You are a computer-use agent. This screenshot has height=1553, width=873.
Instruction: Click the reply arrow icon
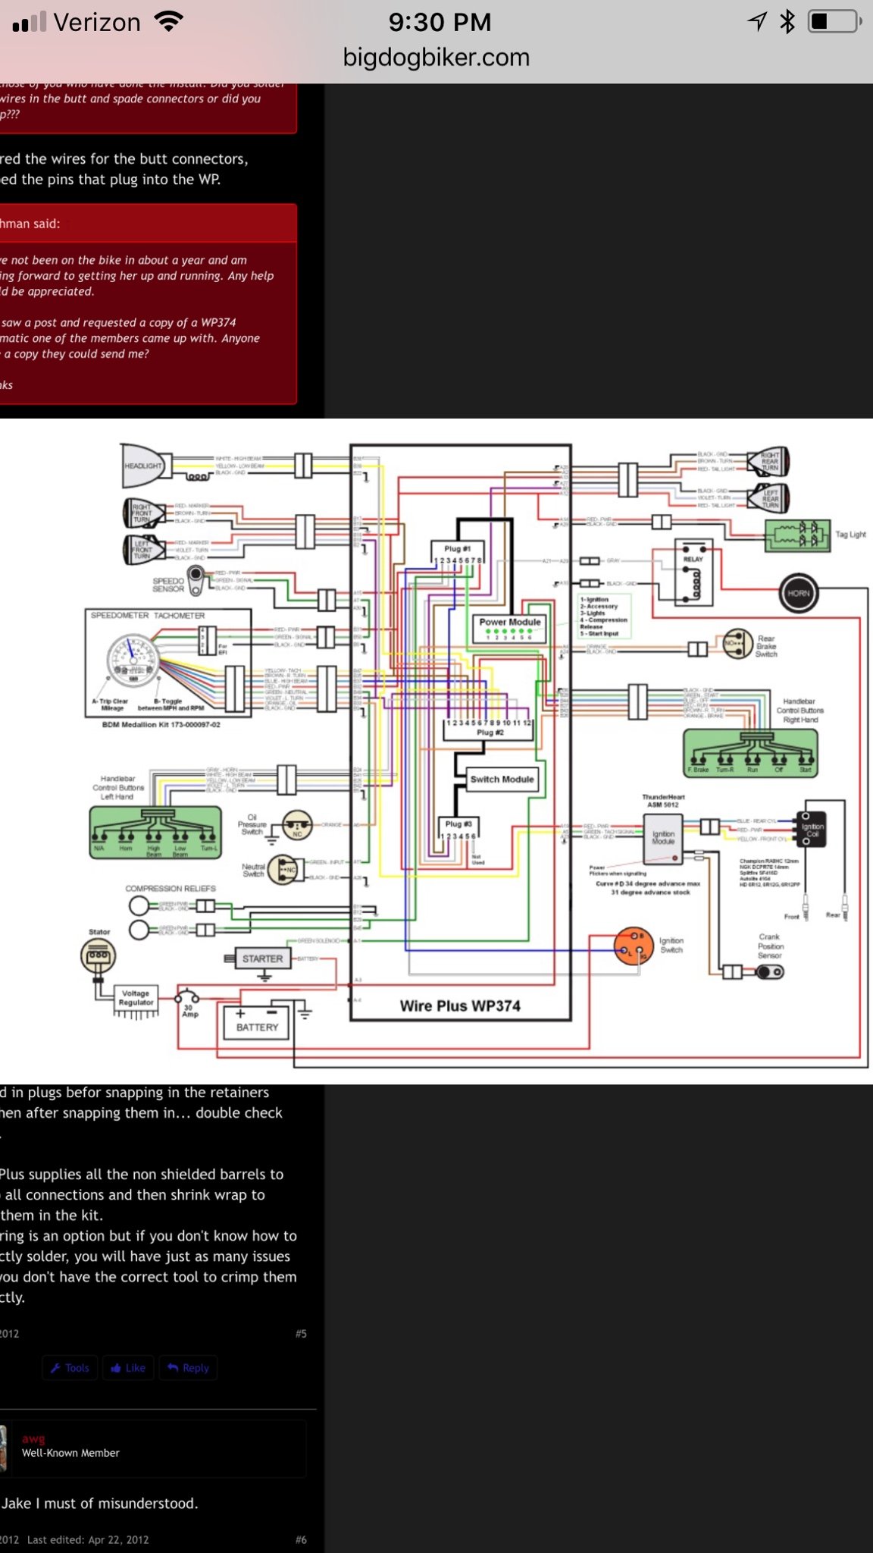coord(173,1367)
